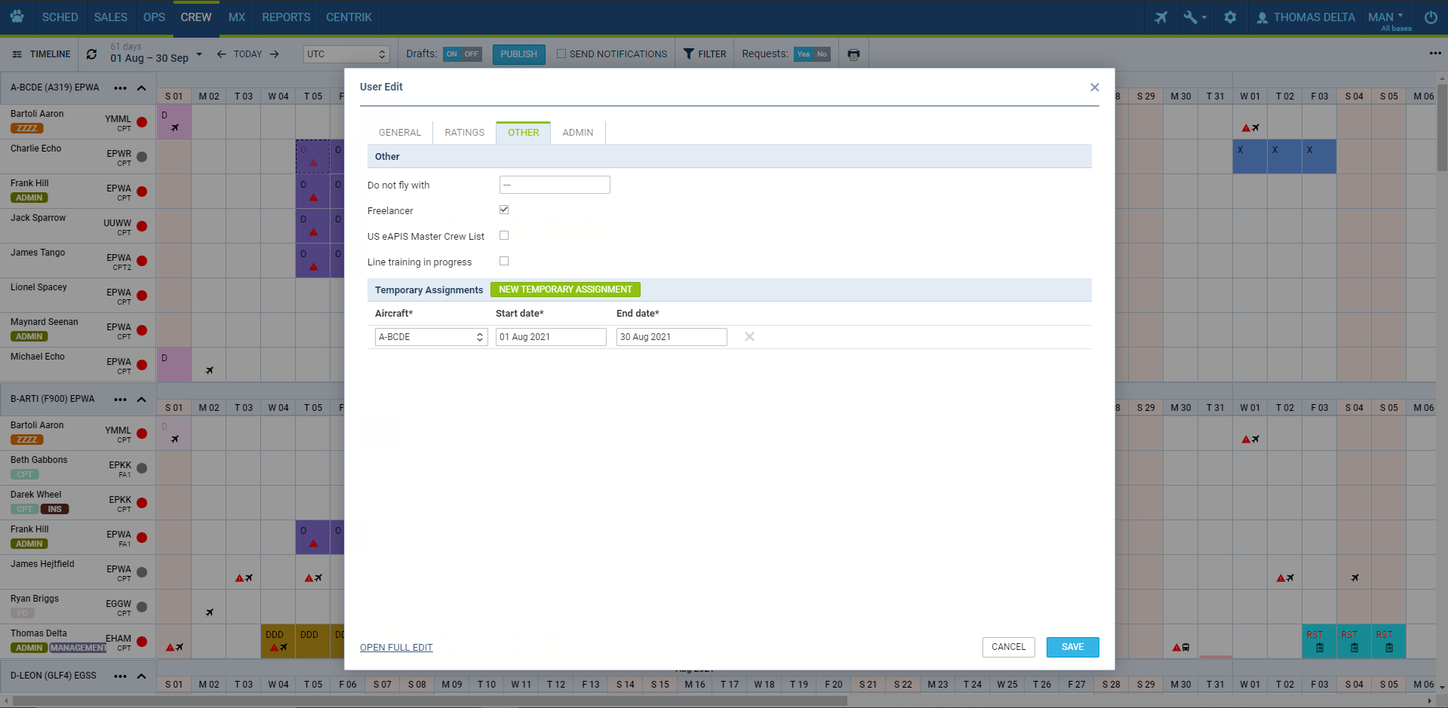This screenshot has width=1448, height=708.
Task: Uncheck the Freelancer checkbox
Action: click(x=504, y=210)
